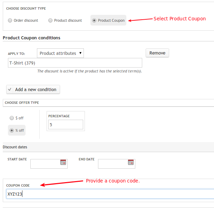Click the T-Shirt (379) terms field

point(75,63)
